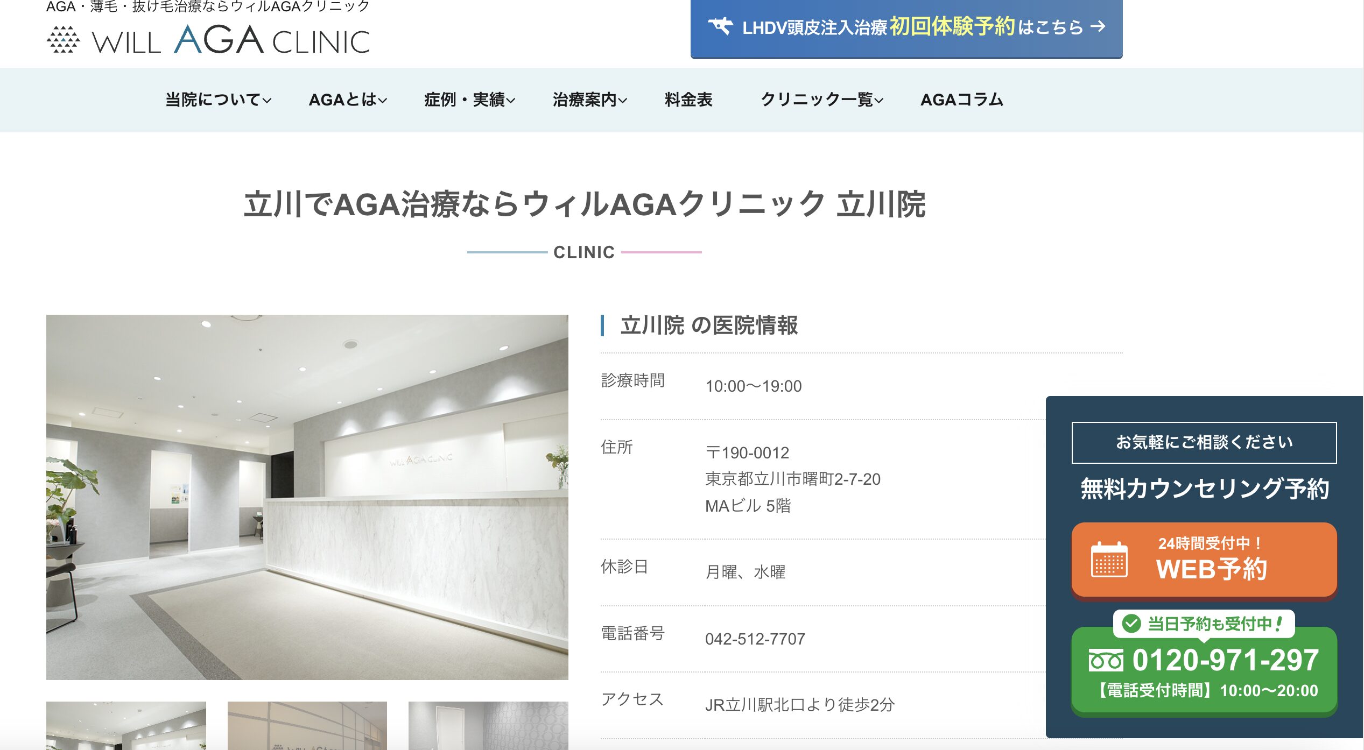This screenshot has height=750, width=1364.
Task: Expand the 当院について dropdown menu
Action: point(219,100)
